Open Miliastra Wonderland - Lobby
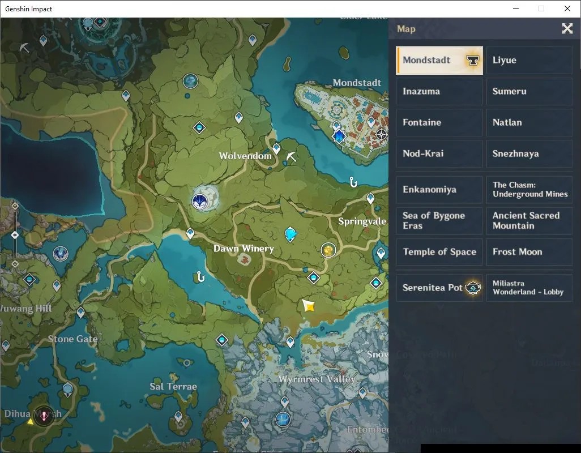Image resolution: width=581 pixels, height=453 pixels. tap(529, 288)
